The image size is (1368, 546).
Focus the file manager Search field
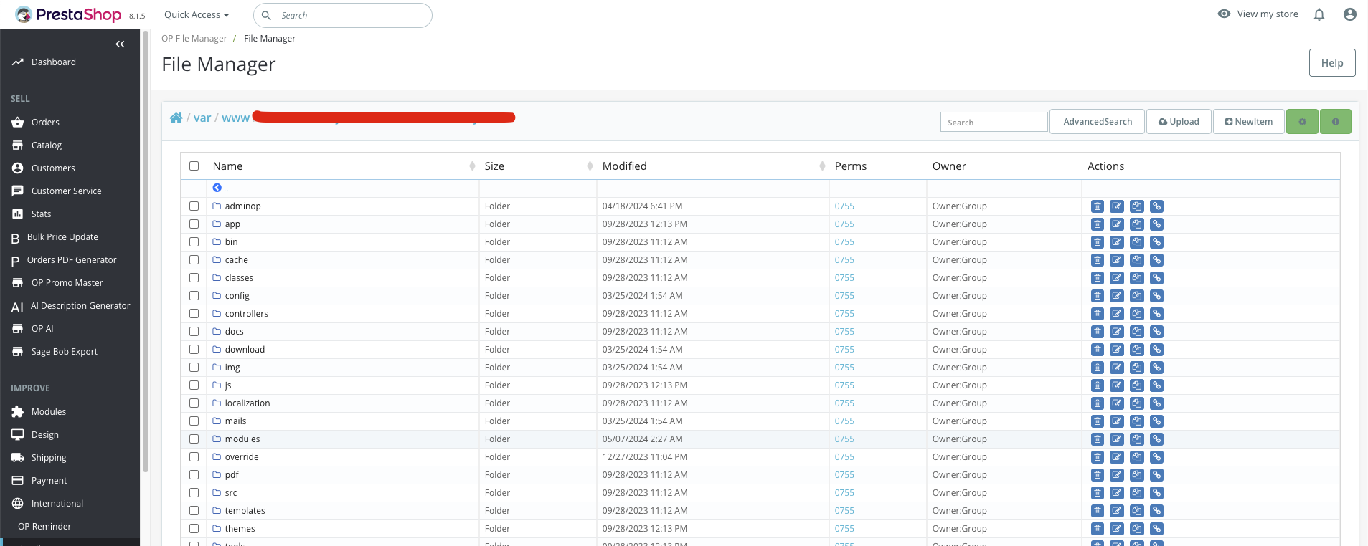coord(994,123)
